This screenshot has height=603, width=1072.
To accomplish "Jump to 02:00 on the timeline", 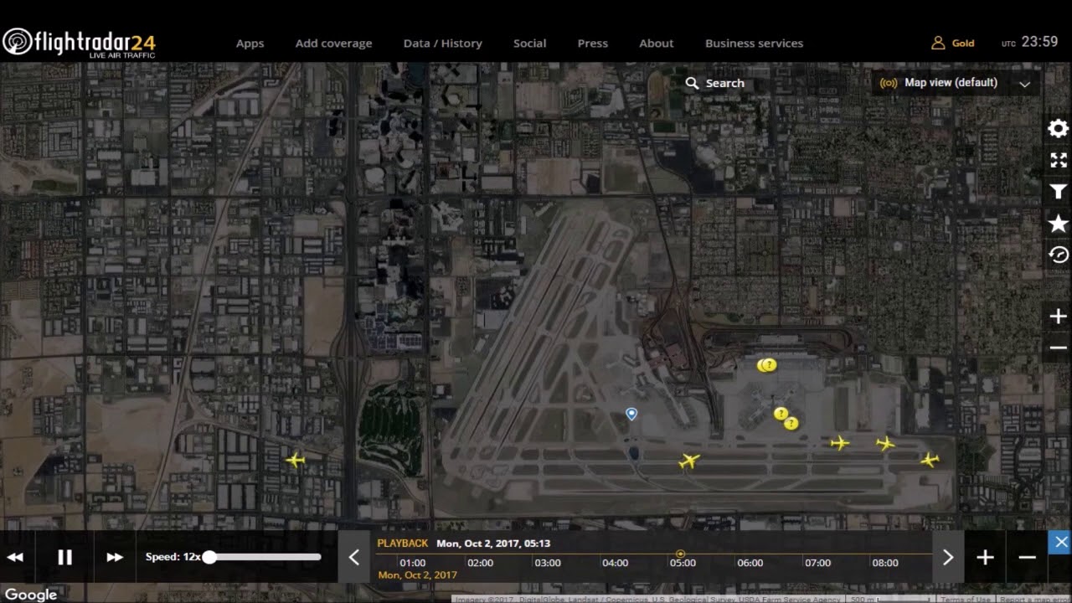I will [480, 563].
